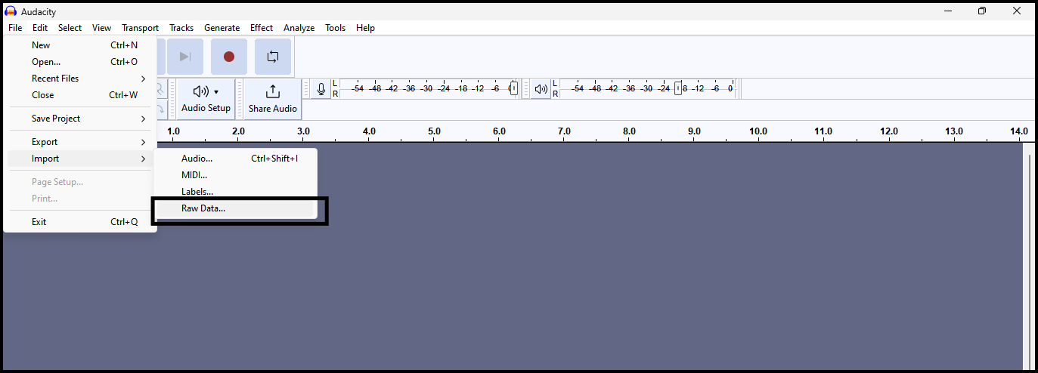Viewport: 1038px width, 373px height.
Task: Toggle the Loop button
Action: [273, 57]
